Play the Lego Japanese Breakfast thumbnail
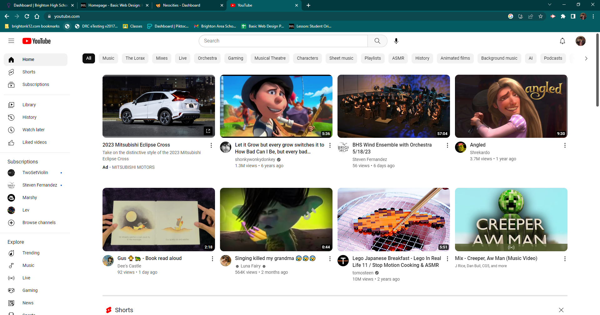The image size is (600, 315). (x=394, y=219)
